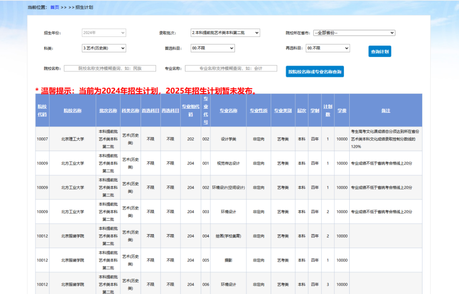Expand the 录取批次 dropdown
Viewport: 459px width, 294px height.
point(225,33)
